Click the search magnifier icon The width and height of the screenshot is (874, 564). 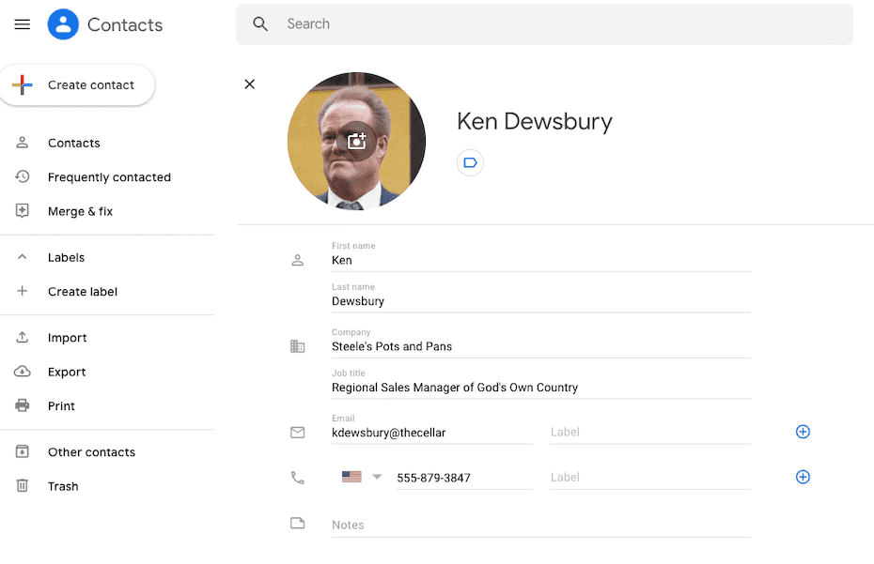[x=260, y=23]
